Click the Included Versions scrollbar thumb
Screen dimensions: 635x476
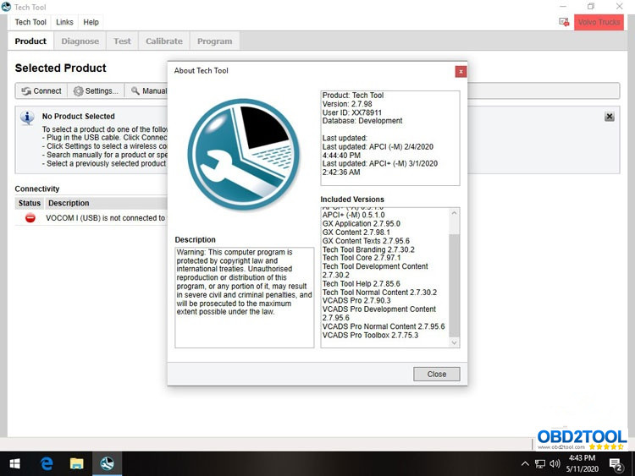[455, 285]
